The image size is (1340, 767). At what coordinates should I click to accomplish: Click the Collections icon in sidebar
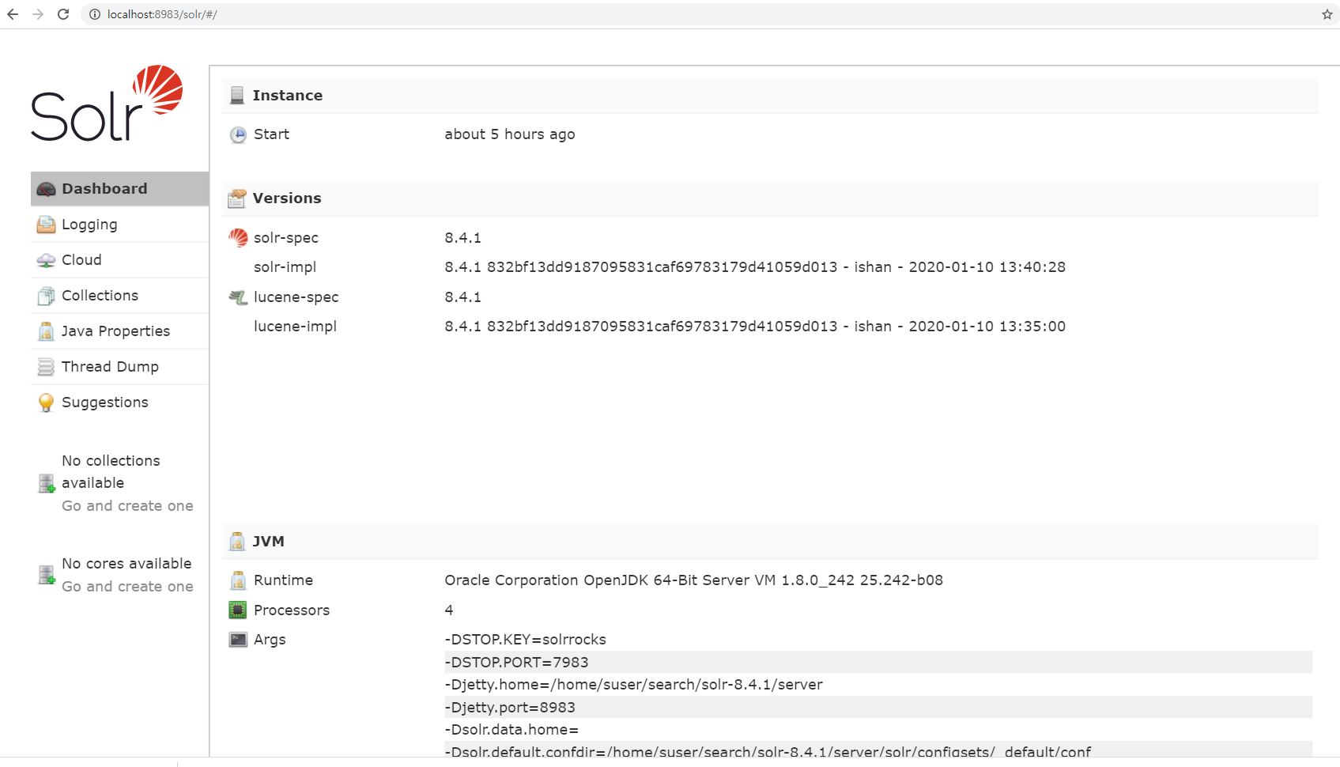point(46,296)
